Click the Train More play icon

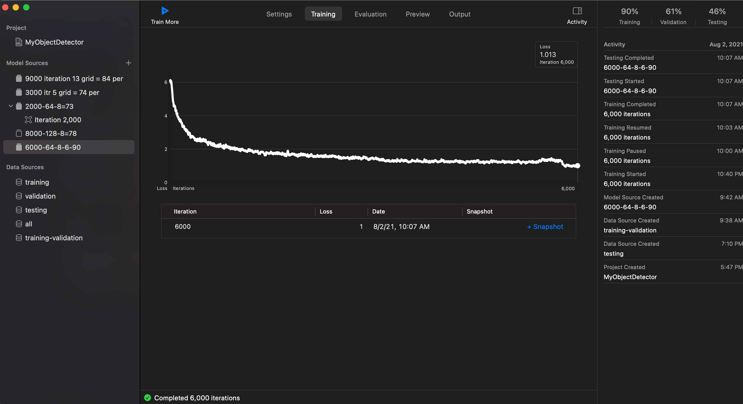(x=165, y=11)
